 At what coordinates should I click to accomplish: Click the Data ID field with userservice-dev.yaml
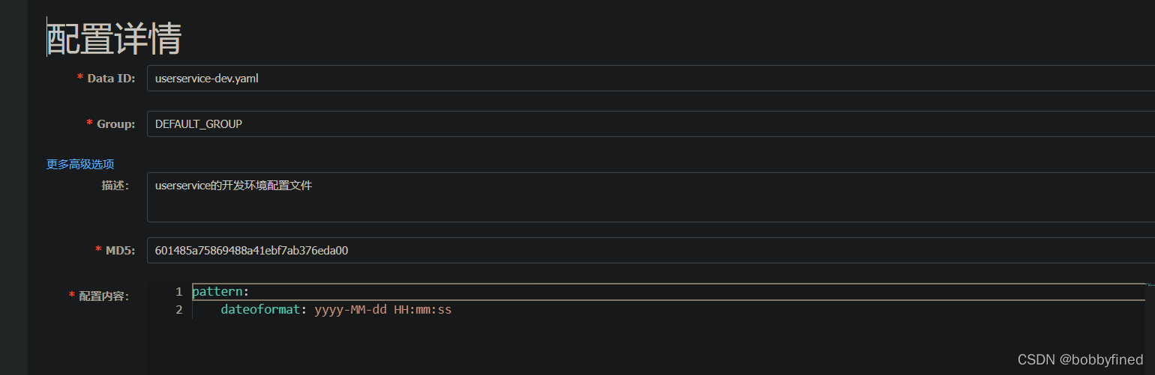point(651,79)
